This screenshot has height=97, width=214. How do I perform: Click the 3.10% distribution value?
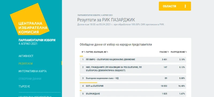[x=182, y=60]
